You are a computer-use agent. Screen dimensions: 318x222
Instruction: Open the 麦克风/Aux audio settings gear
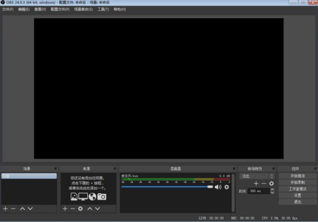pos(227,187)
